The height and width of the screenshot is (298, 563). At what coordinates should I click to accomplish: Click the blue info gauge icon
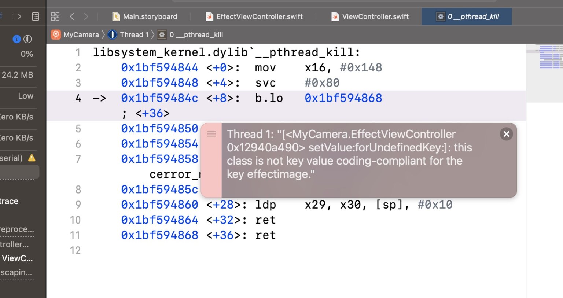(16, 39)
